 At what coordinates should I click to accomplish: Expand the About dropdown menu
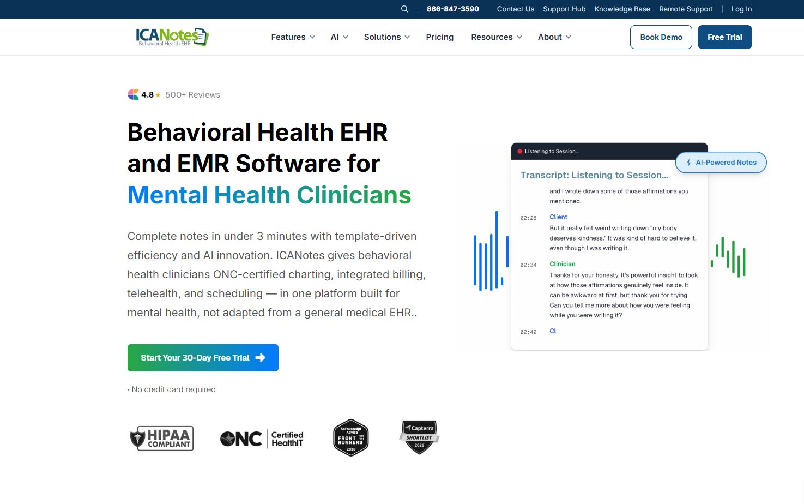[x=554, y=37]
